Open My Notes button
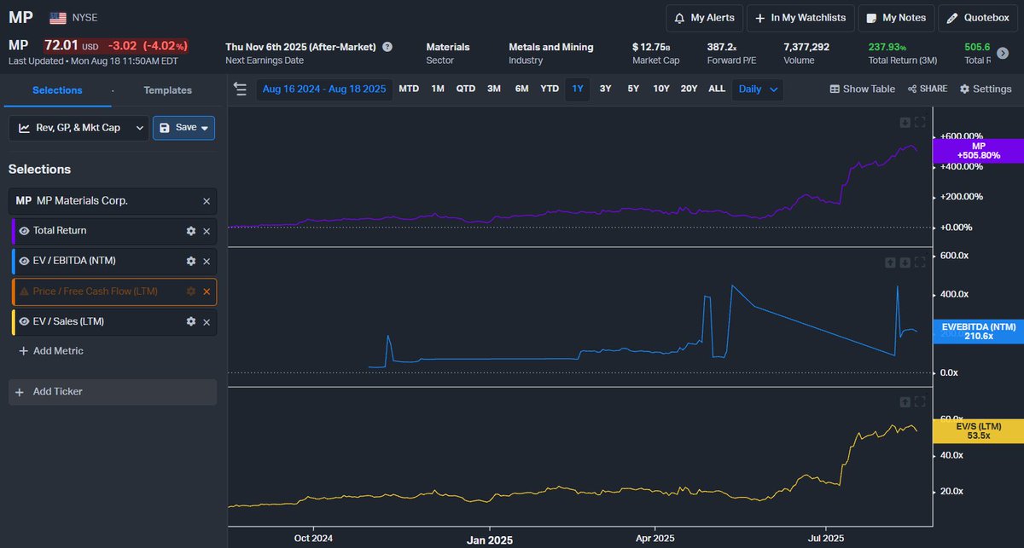Image resolution: width=1024 pixels, height=548 pixels. [896, 18]
